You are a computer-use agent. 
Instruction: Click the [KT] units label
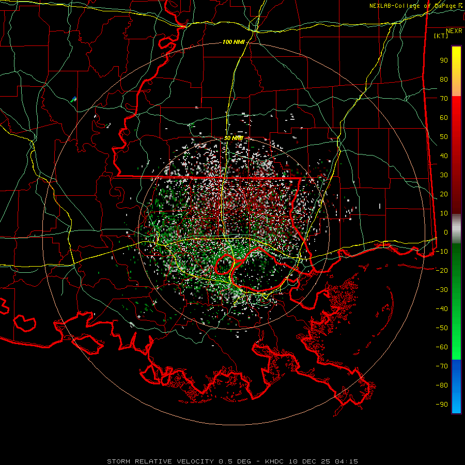click(x=441, y=36)
